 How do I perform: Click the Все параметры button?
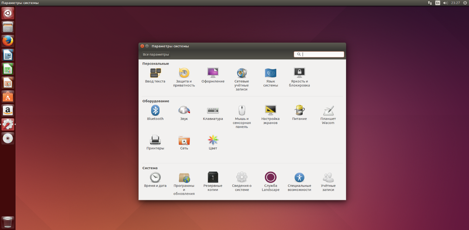click(156, 55)
